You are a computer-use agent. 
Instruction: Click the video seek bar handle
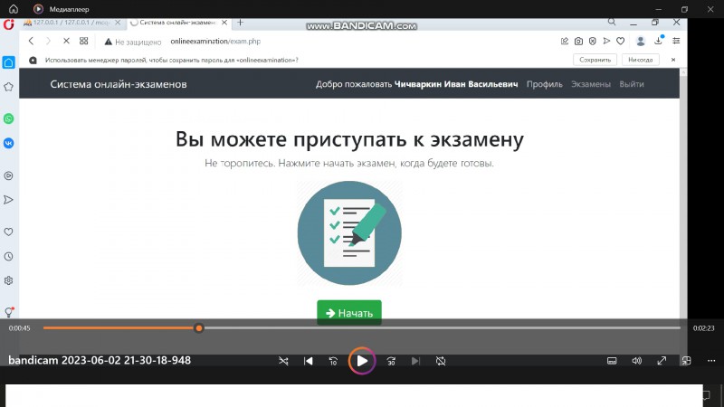(x=198, y=328)
